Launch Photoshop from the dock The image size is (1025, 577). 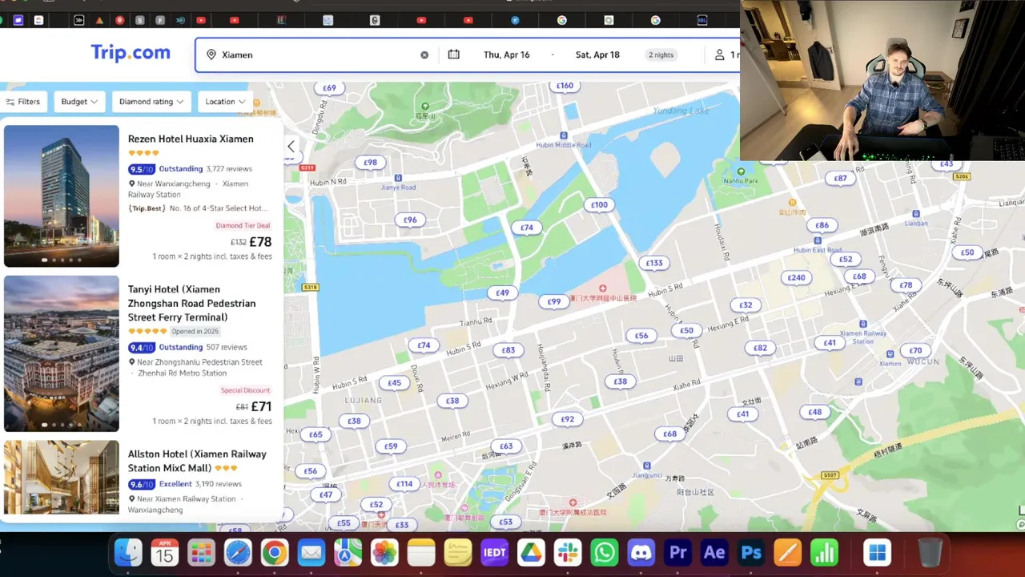[x=751, y=552]
